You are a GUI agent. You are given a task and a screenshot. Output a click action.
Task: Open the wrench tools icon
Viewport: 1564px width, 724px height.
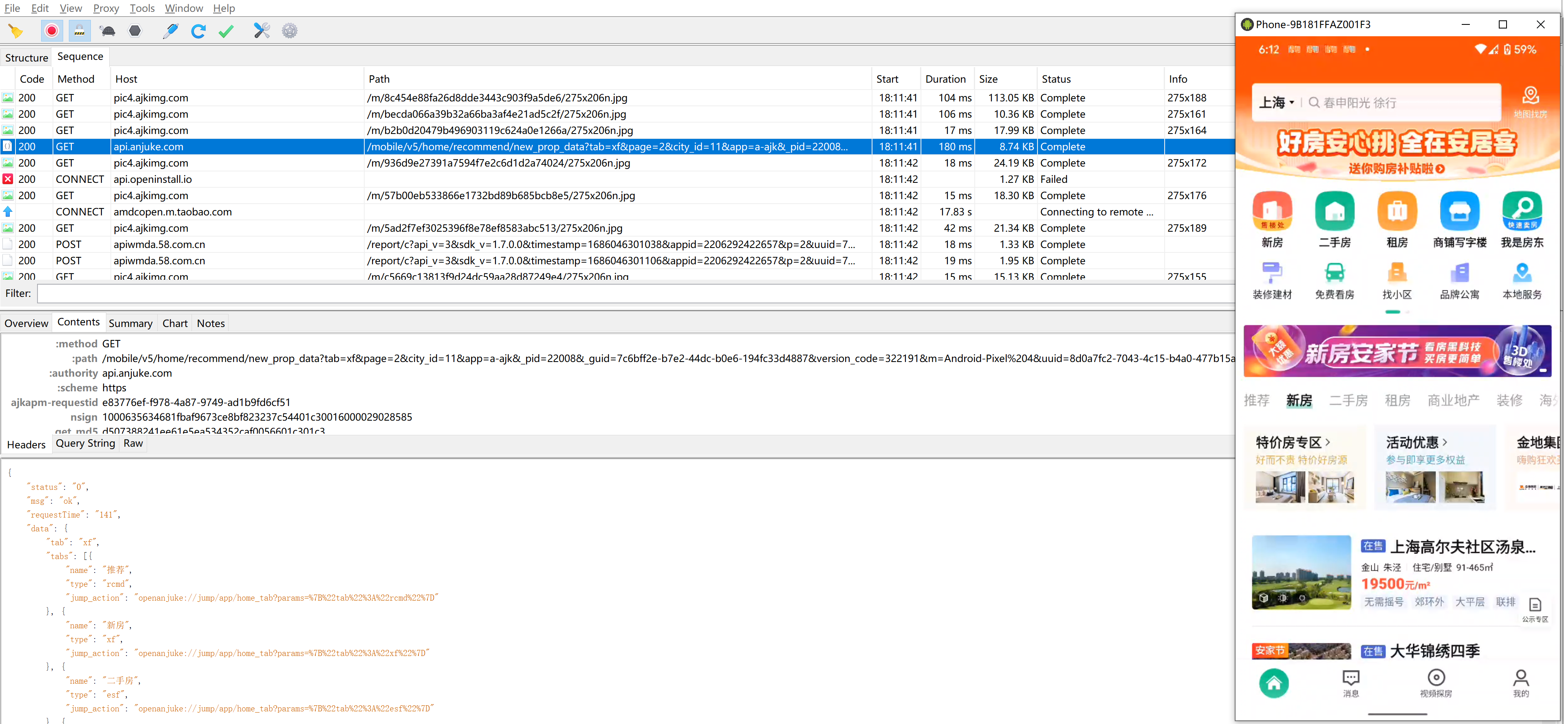[262, 31]
